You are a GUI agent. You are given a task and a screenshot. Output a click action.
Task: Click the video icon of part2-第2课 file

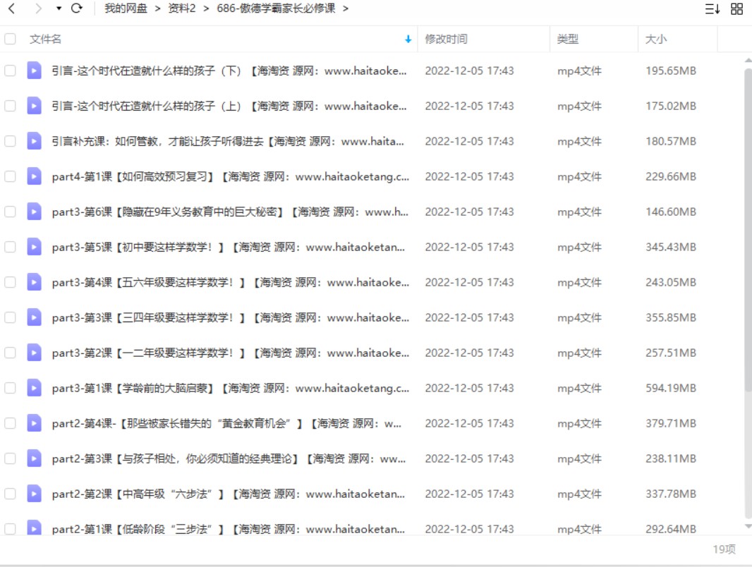click(x=34, y=494)
